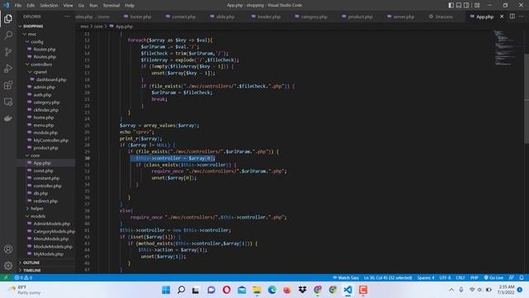529x298 pixels.
Task: Open the Selection menu
Action: point(49,6)
